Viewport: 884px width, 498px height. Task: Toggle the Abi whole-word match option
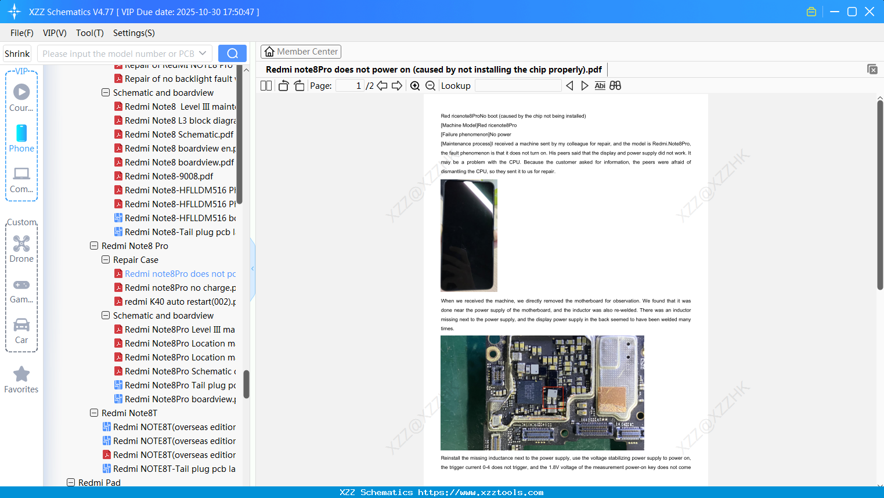[x=600, y=86]
